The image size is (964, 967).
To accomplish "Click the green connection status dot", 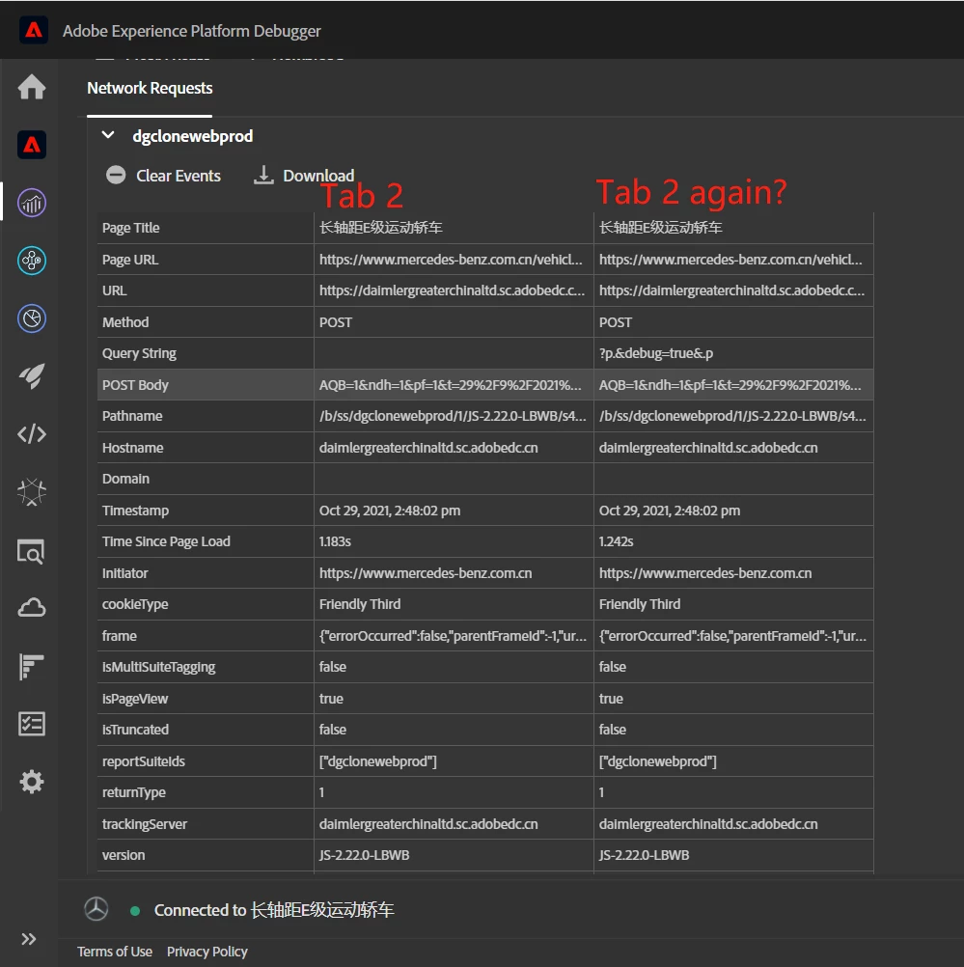I will (x=135, y=910).
